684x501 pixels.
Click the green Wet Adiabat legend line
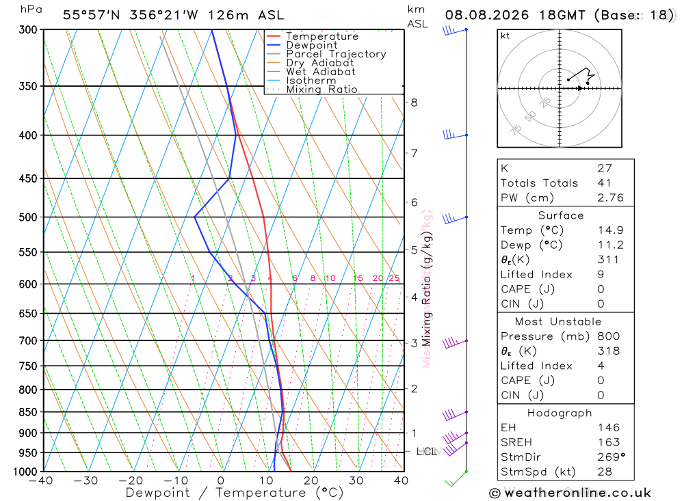click(274, 72)
